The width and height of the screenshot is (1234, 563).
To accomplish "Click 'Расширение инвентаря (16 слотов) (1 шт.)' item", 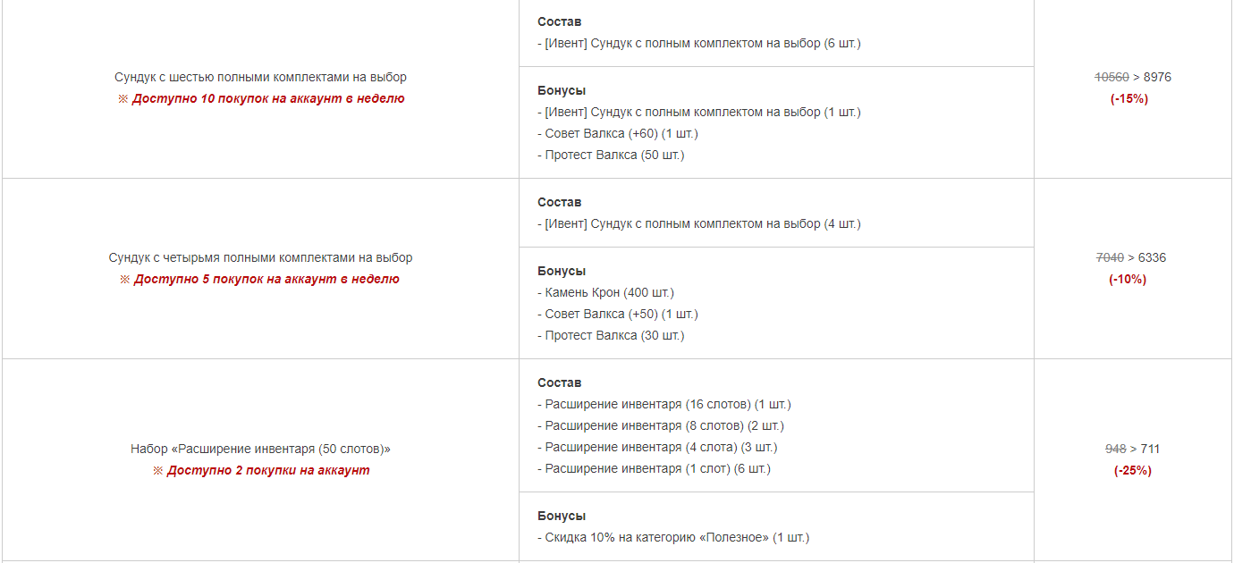I will tap(664, 405).
